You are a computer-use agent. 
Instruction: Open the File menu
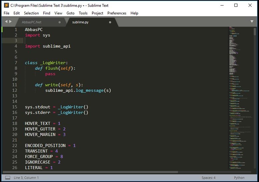click(x=6, y=13)
